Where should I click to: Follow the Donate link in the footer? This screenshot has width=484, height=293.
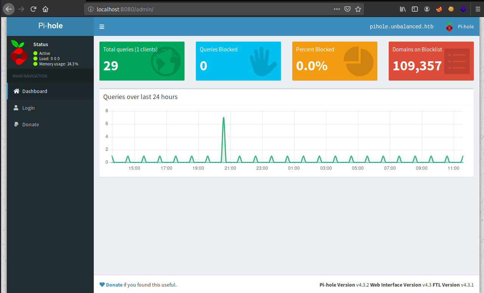pos(114,285)
